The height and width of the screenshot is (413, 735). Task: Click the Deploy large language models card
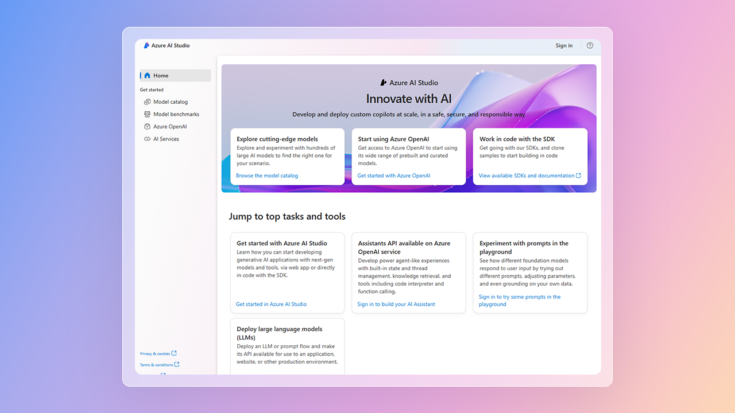[x=287, y=345]
